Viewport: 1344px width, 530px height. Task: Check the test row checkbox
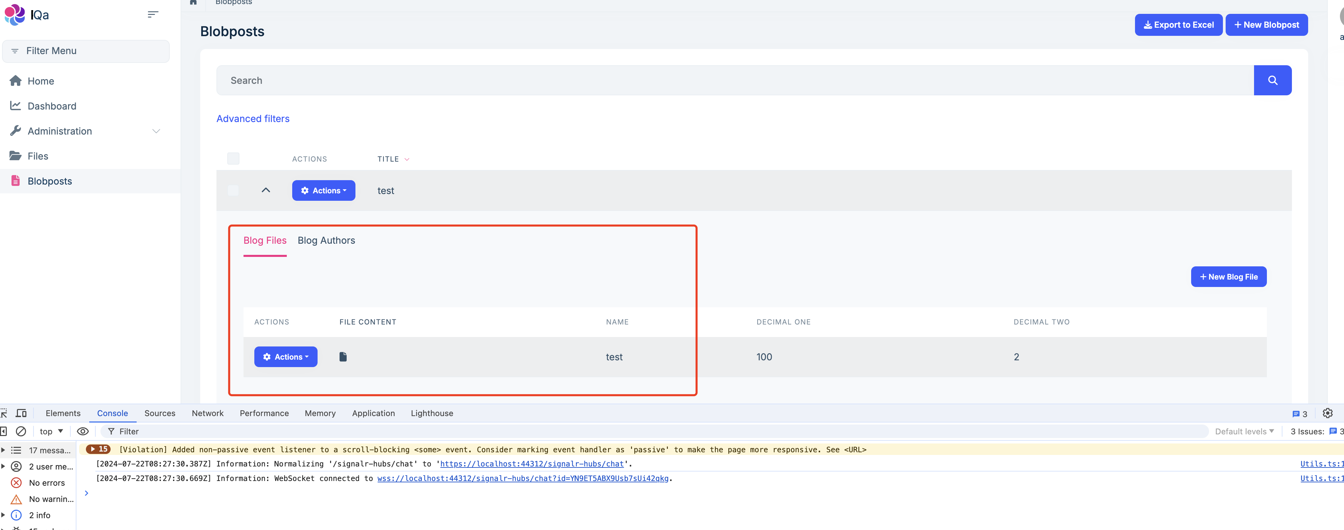(x=233, y=190)
